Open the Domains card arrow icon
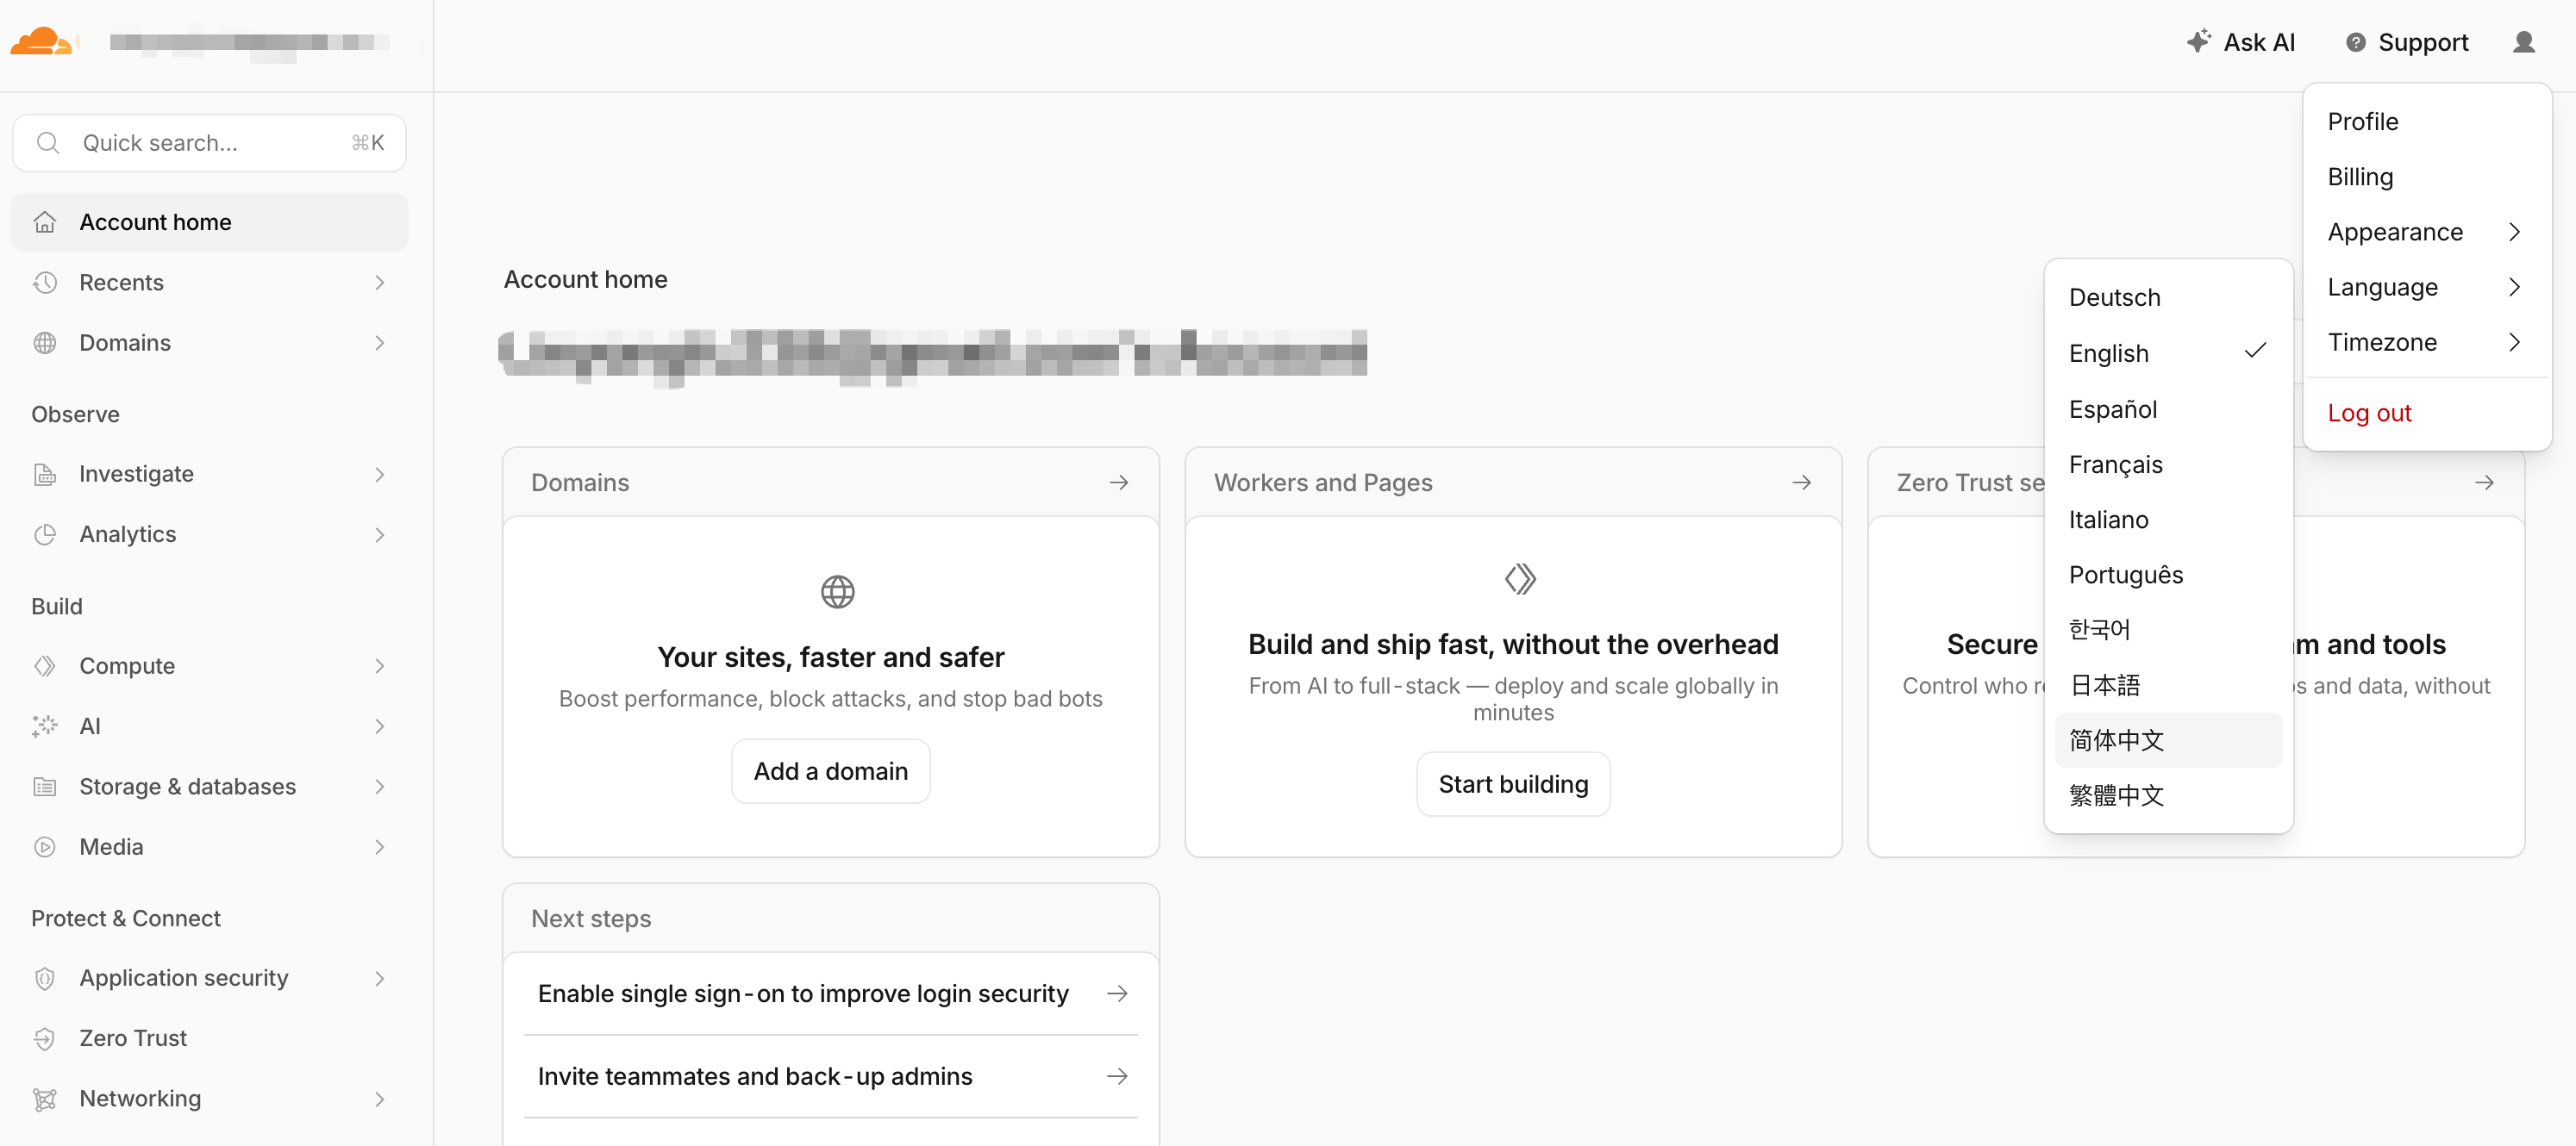 click(1119, 483)
